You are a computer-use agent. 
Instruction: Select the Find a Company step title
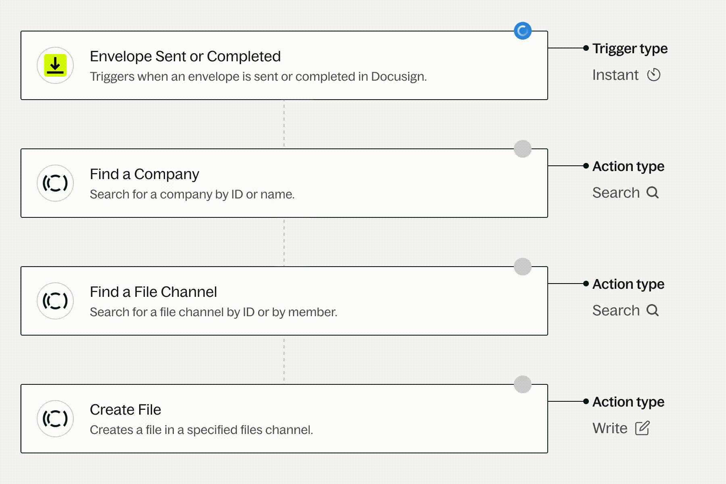[144, 174]
